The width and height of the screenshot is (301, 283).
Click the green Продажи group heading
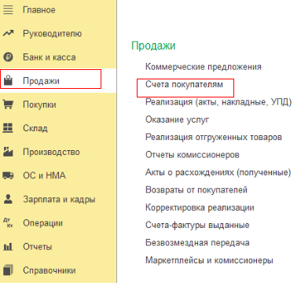pos(153,46)
